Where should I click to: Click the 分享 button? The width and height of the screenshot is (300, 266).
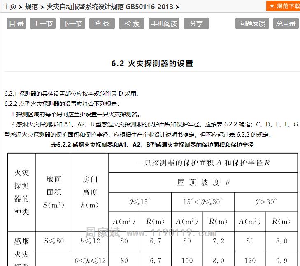(x=196, y=23)
